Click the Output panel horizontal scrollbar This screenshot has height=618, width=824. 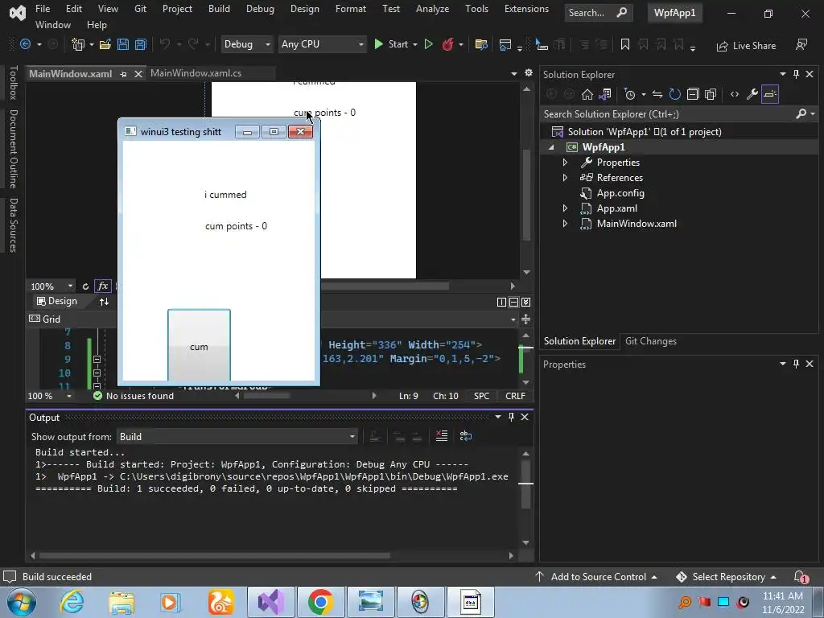coord(214,555)
